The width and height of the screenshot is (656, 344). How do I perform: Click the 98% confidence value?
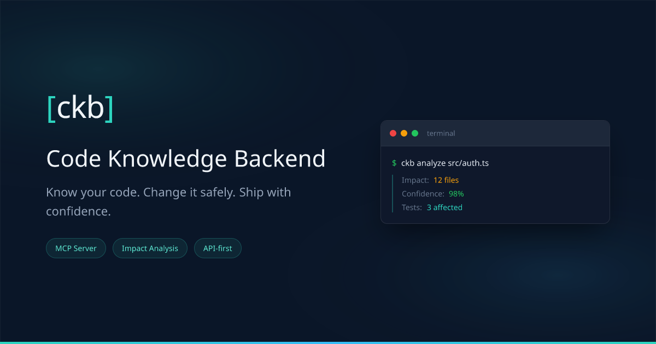click(x=455, y=193)
